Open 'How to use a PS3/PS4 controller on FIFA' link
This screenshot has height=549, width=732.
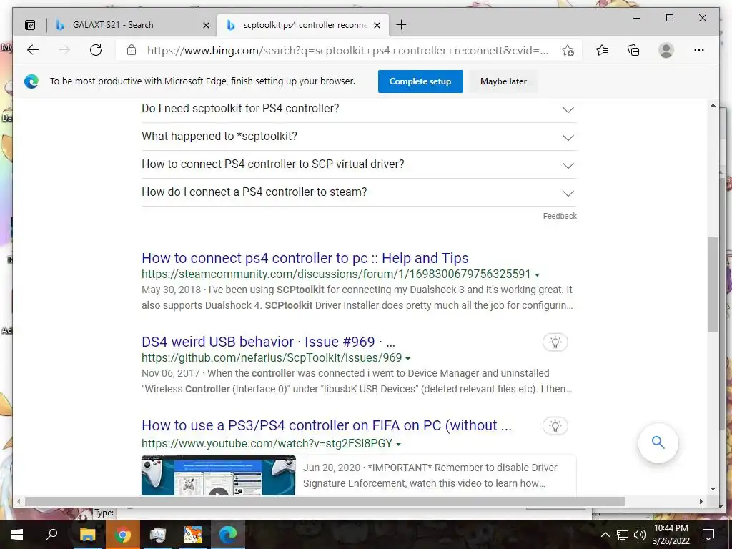pos(326,425)
